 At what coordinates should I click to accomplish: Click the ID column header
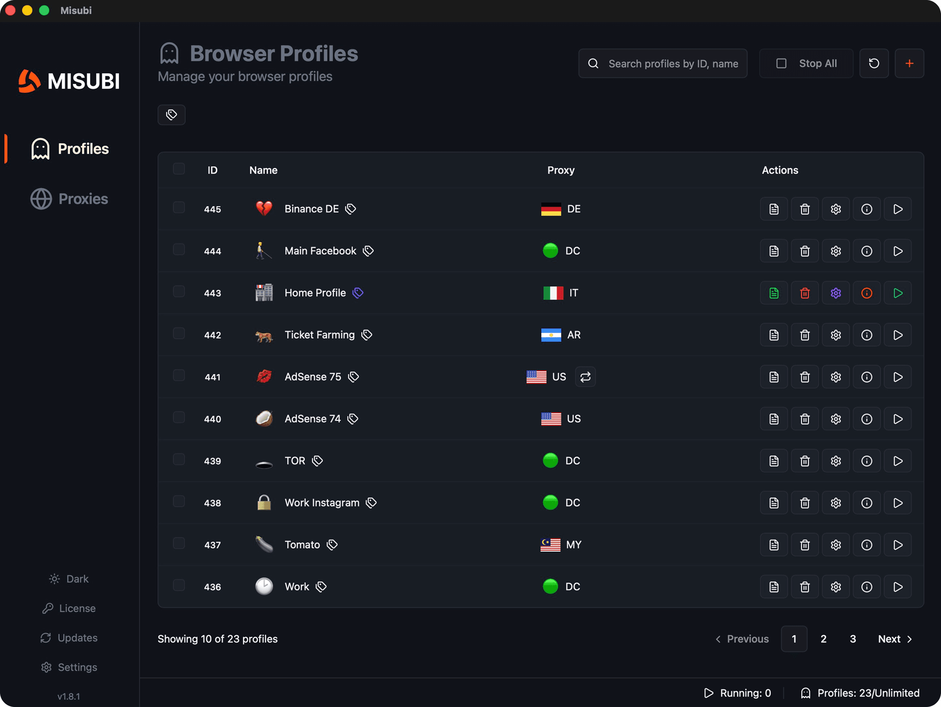tap(212, 170)
